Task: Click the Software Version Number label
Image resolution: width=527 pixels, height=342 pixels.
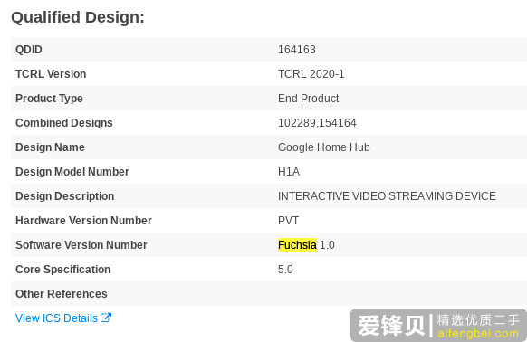Action: pos(81,245)
